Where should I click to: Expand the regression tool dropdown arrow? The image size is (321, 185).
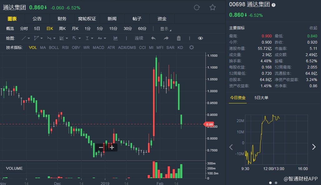coord(67,38)
